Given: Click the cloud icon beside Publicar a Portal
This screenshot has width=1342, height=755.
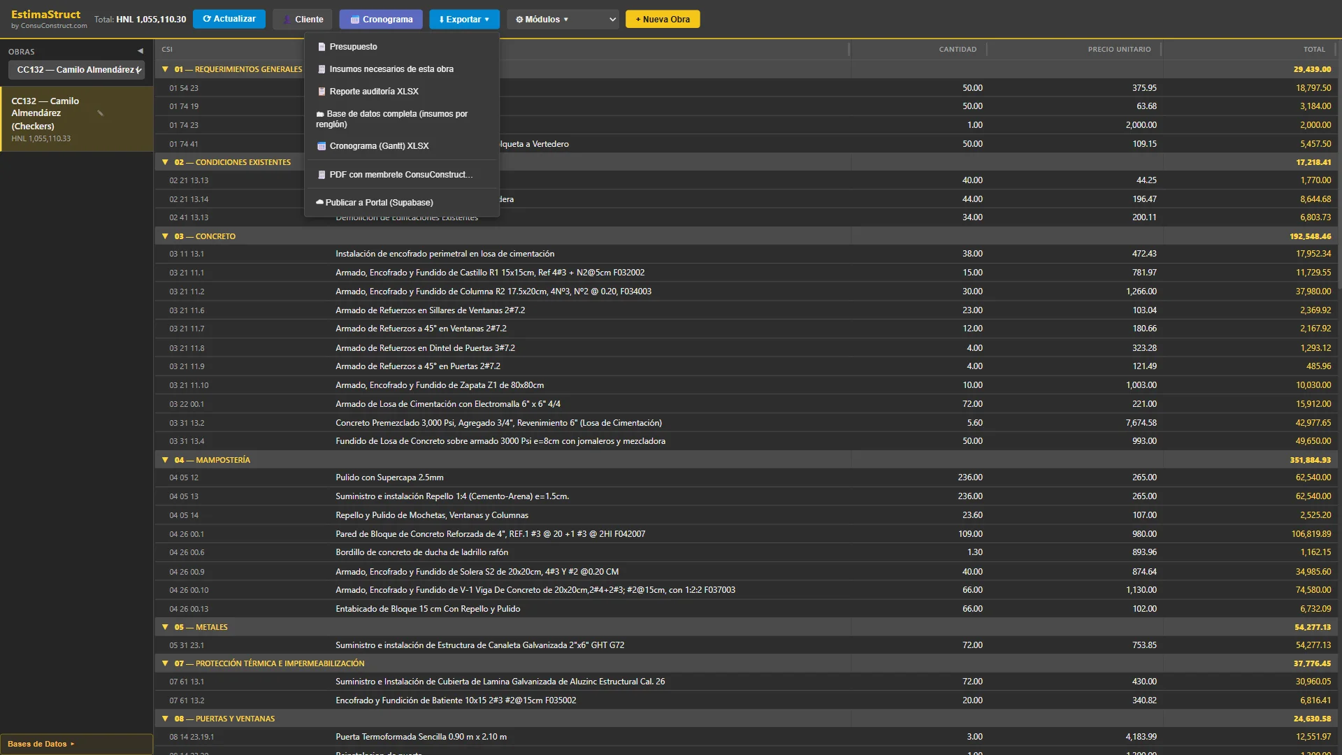Looking at the screenshot, I should point(319,203).
